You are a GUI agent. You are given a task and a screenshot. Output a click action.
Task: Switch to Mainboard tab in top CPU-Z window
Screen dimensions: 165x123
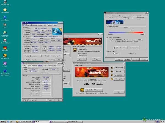point(35,25)
